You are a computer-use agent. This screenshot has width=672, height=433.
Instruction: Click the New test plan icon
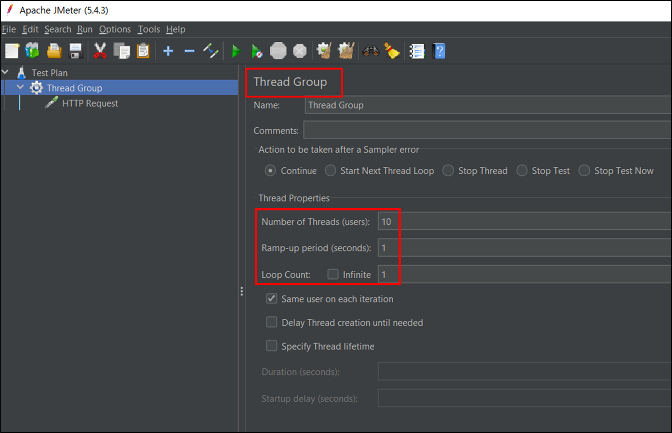click(x=12, y=51)
